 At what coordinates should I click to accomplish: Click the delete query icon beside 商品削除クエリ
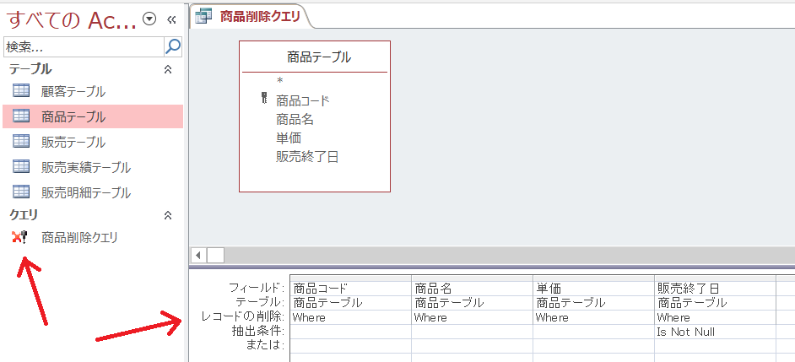point(19,237)
